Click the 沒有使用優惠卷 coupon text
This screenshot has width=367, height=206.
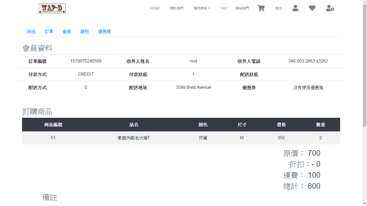pos(308,88)
